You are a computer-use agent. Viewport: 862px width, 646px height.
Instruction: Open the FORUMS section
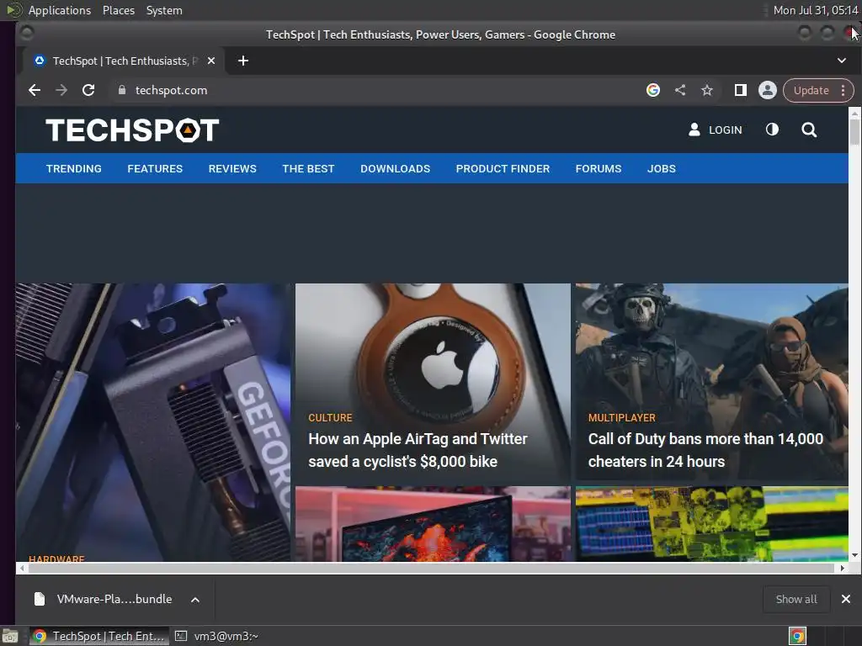point(599,168)
